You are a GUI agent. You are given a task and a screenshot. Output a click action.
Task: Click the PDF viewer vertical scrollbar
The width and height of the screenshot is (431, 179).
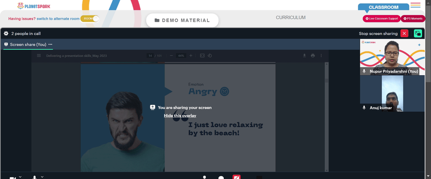click(327, 117)
